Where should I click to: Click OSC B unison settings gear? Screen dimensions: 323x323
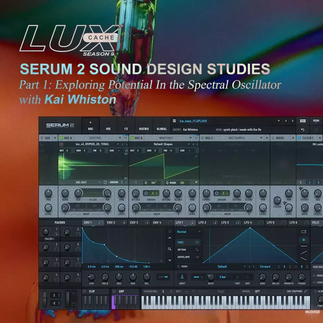146,193
